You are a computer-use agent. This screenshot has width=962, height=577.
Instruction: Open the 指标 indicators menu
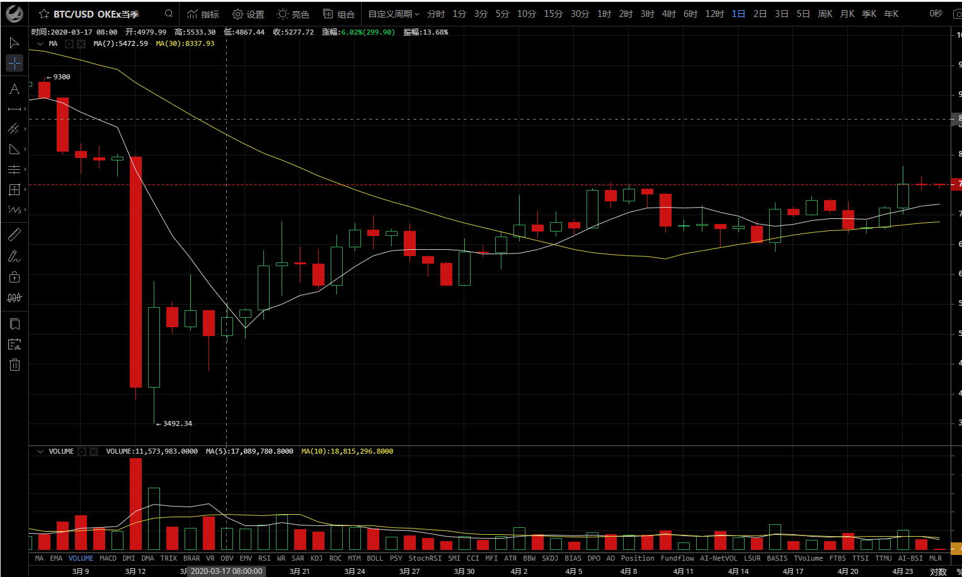click(203, 14)
